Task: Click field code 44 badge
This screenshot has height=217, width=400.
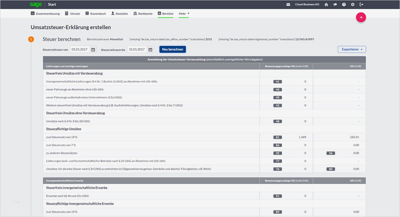Action: click(278, 89)
